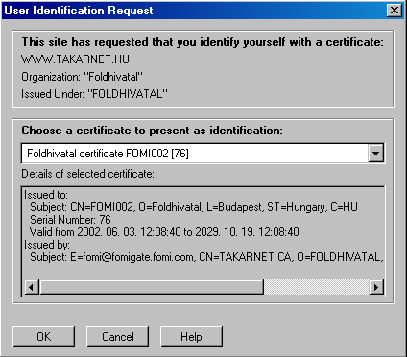The image size is (407, 357).
Task: Click the CN=FOMI002 subject line
Action: click(194, 207)
